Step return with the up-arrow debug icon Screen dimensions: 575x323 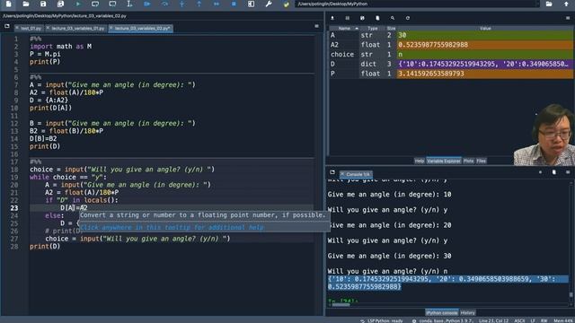pos(199,4)
